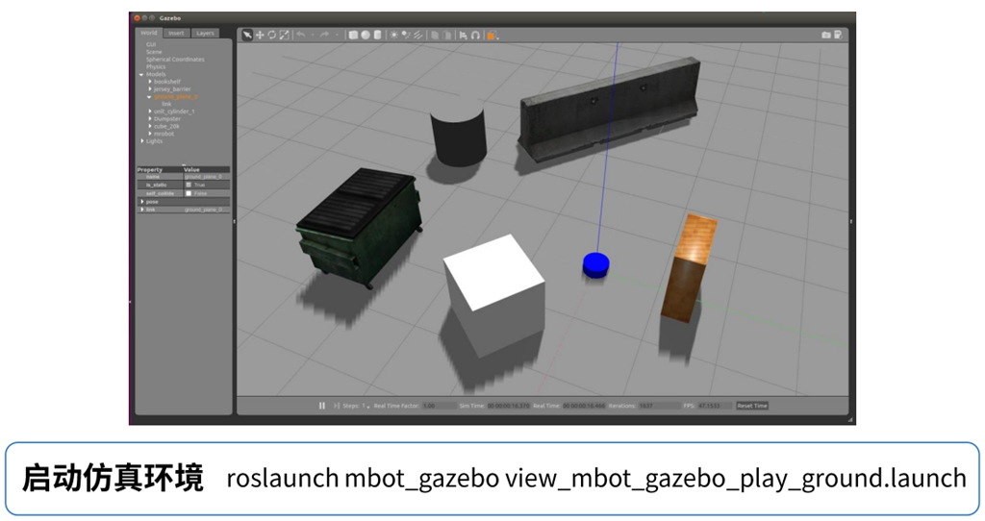Expand the bookshelf model node
The image size is (985, 521).
click(x=149, y=82)
